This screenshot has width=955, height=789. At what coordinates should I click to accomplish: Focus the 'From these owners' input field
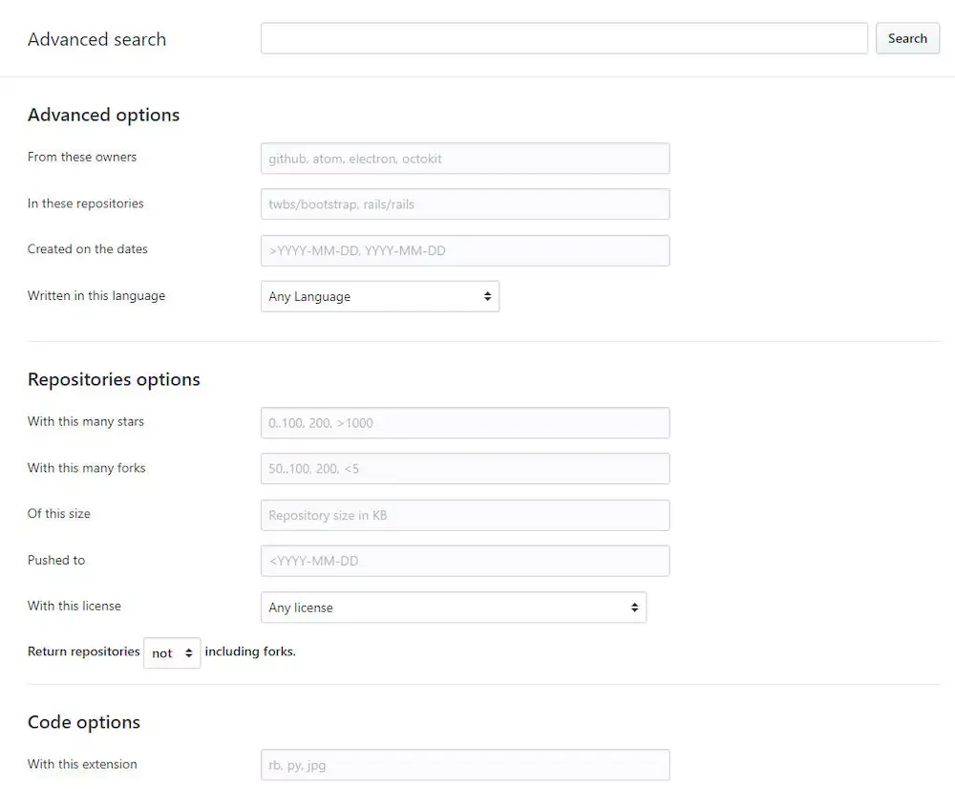pyautogui.click(x=464, y=159)
